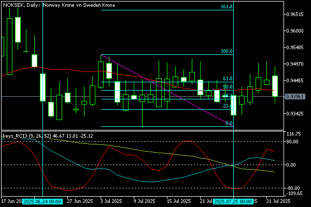Click the 2025.06.24 00:00 date marker
This screenshot has width=311, height=207.
click(x=43, y=202)
